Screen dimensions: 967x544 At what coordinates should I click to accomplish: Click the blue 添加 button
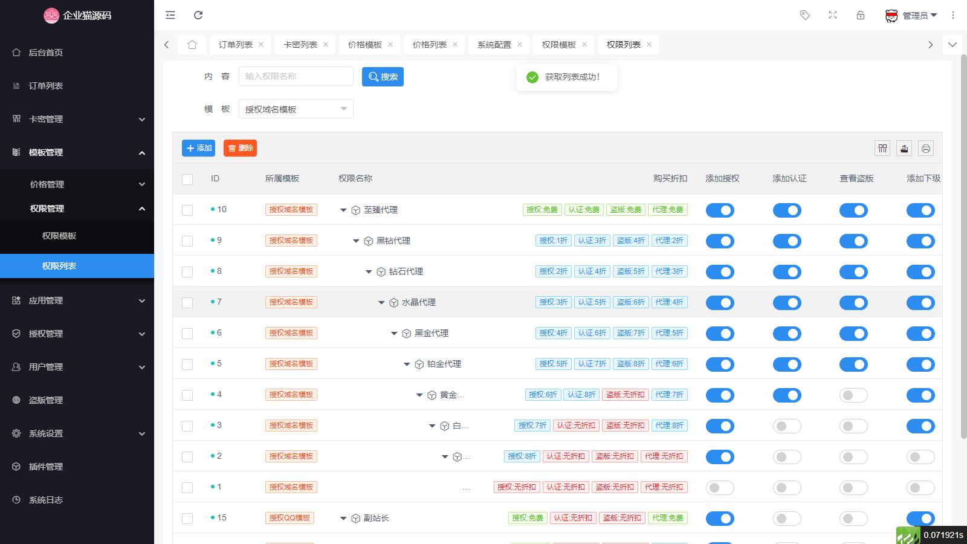point(198,148)
